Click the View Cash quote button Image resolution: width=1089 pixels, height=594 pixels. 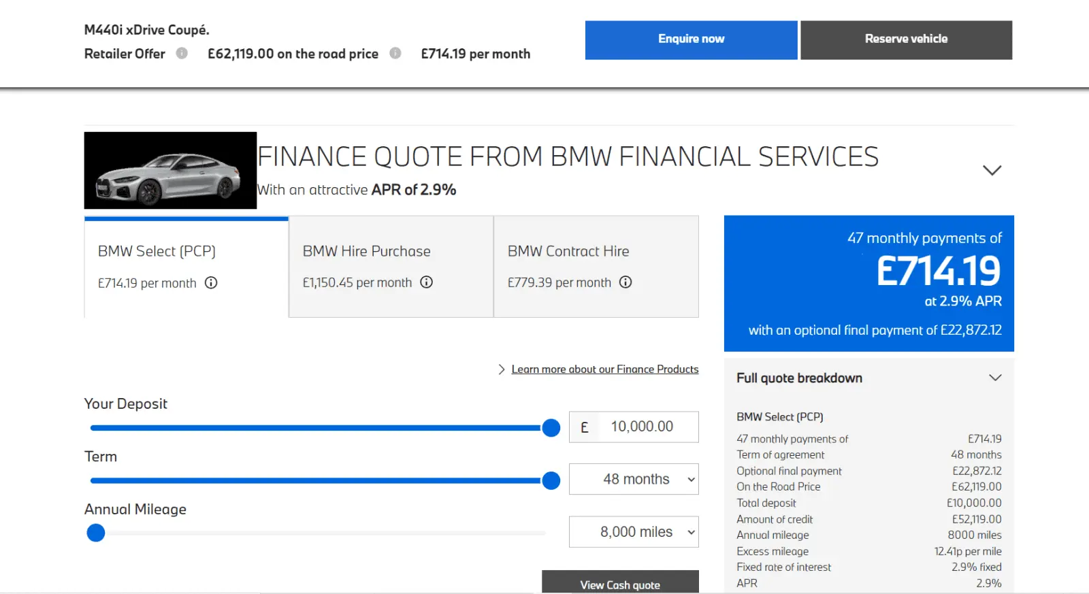click(620, 583)
